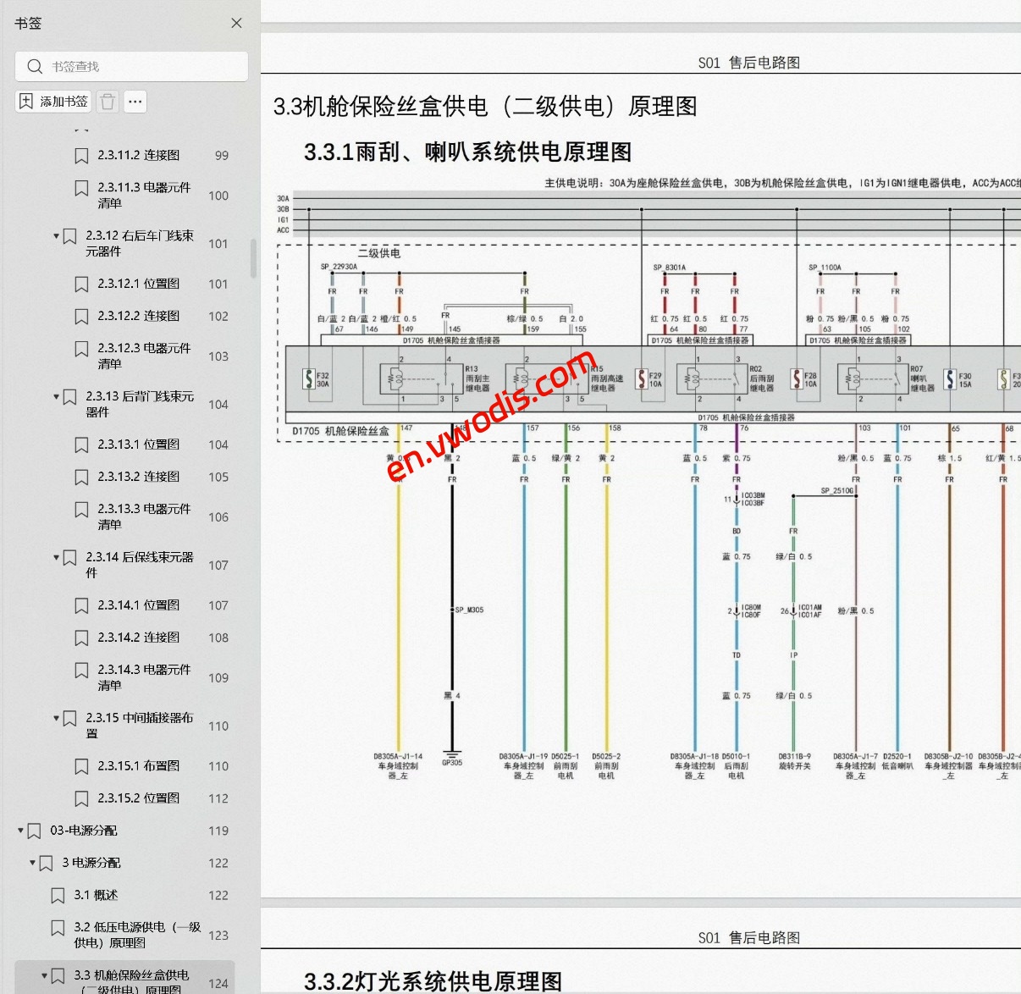Click the trash delete bookmark icon
The height and width of the screenshot is (994, 1021).
pyautogui.click(x=106, y=101)
